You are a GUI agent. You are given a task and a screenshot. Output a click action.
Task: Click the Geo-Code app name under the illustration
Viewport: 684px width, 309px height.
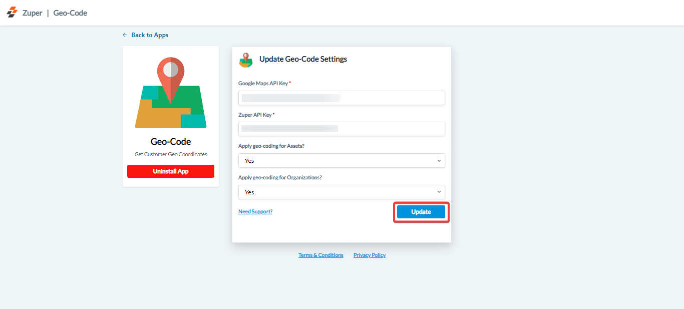point(171,142)
